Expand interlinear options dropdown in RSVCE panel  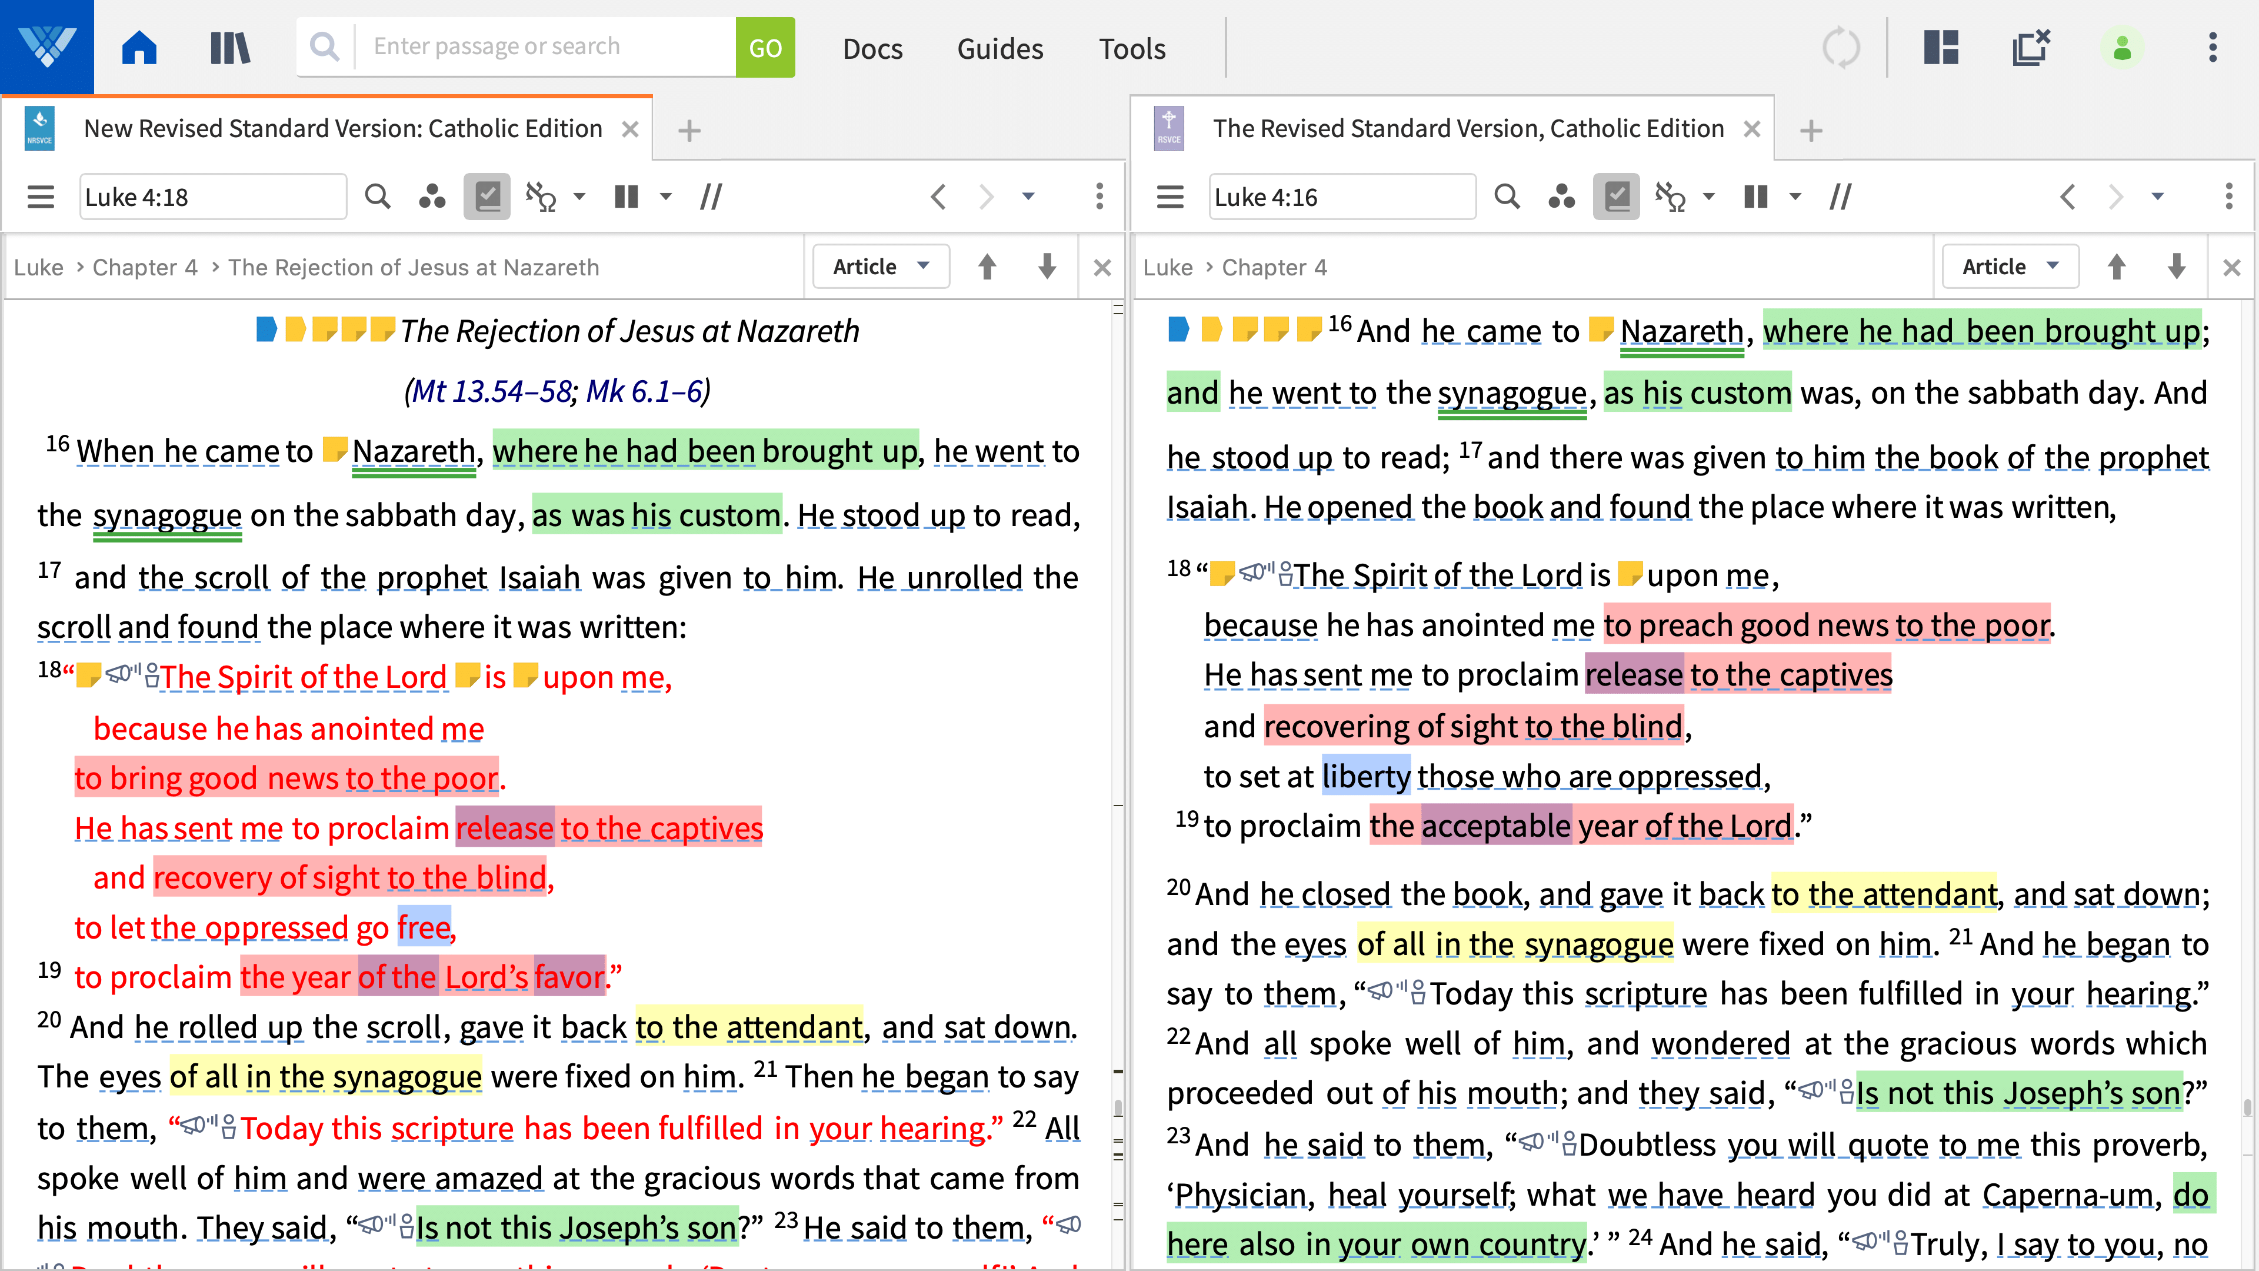1708,197
